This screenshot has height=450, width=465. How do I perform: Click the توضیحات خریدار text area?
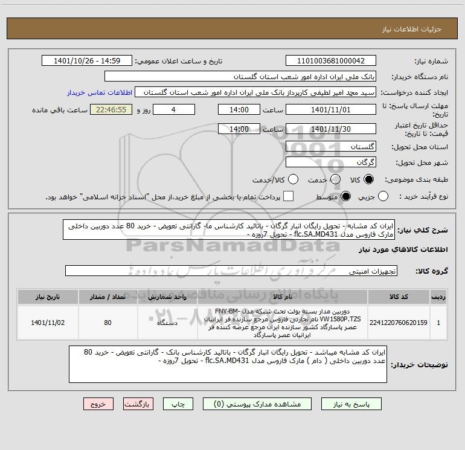coord(228,364)
